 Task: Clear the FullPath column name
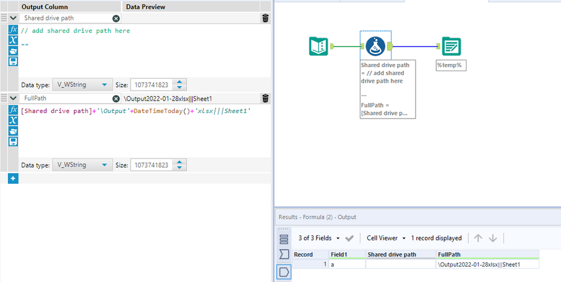click(x=116, y=98)
